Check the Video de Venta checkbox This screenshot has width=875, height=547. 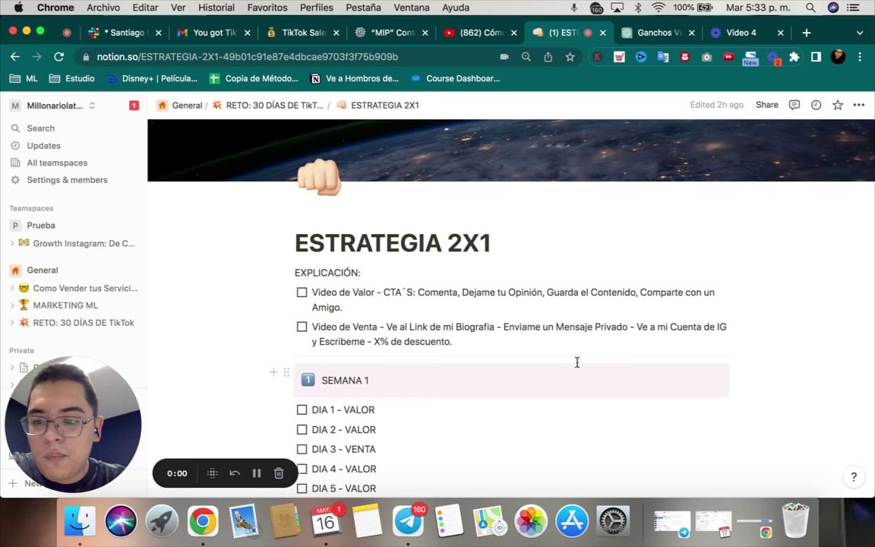302,327
